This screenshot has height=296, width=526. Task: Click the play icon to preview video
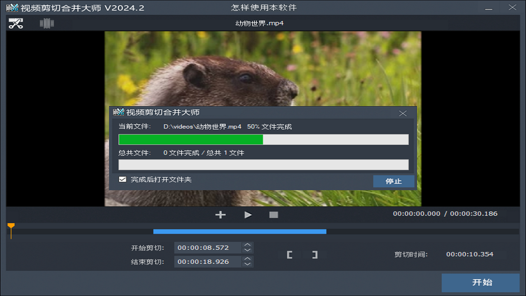247,214
